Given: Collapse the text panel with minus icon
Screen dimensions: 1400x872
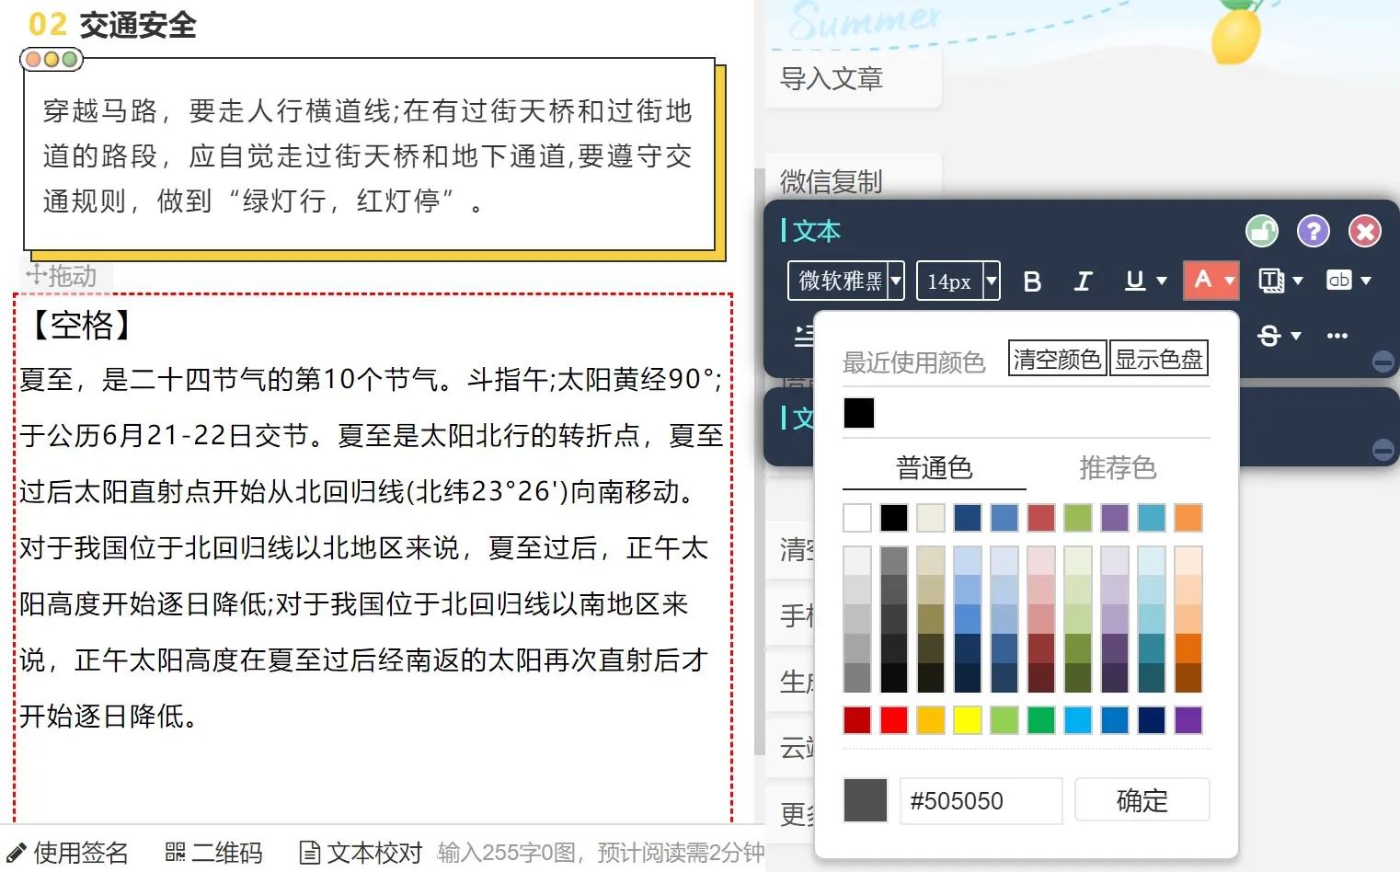Looking at the screenshot, I should [x=1383, y=361].
